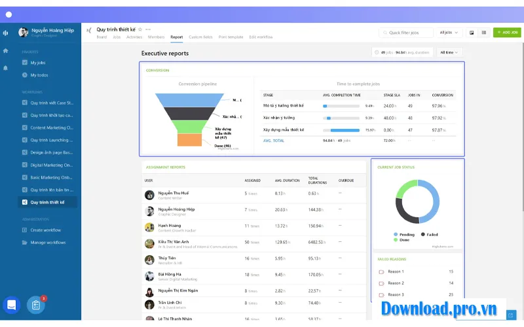524x327 pixels.
Task: Click the My jobs checkbox icon
Action: [25, 62]
